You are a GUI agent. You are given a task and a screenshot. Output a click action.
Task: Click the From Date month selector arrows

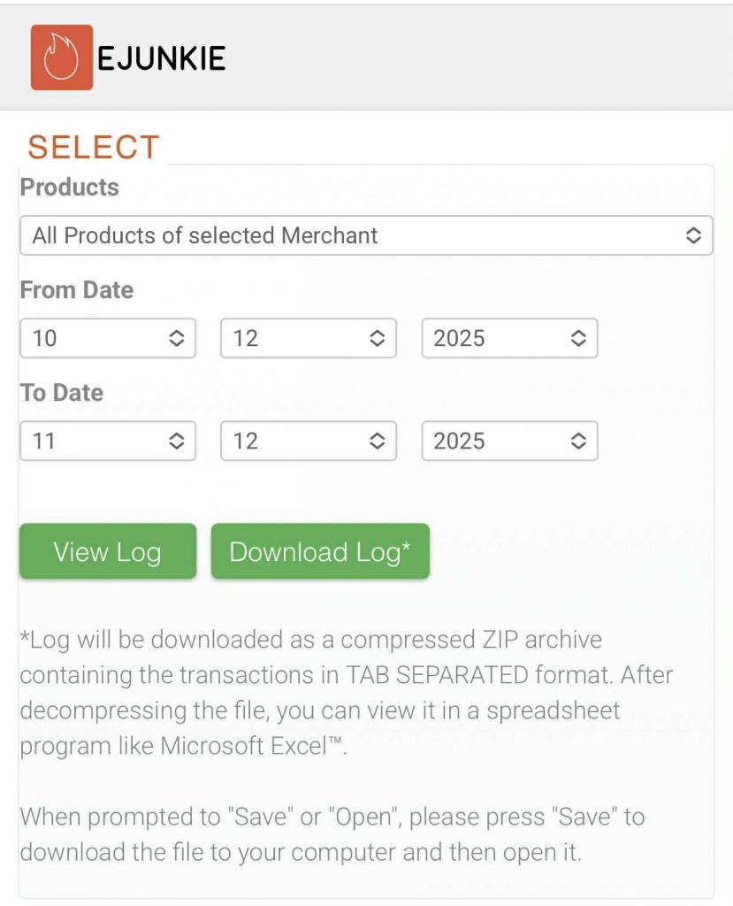377,338
